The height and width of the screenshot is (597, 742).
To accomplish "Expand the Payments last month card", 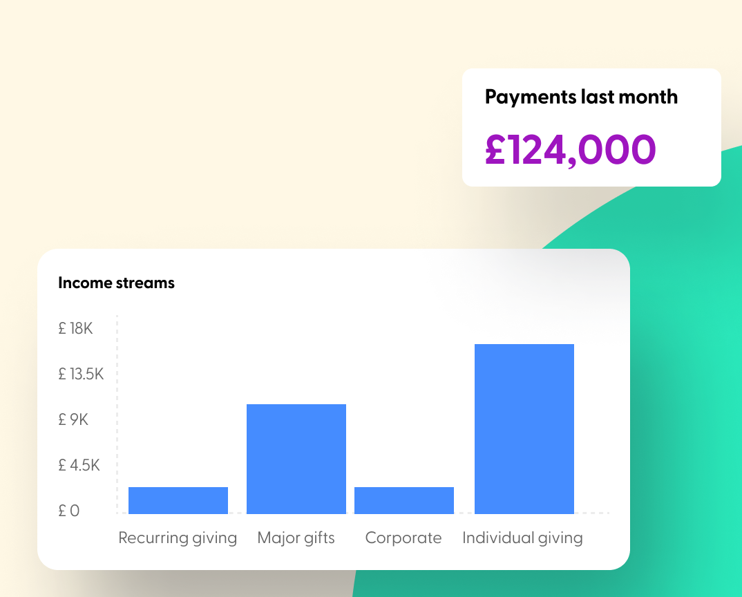I will tap(591, 127).
